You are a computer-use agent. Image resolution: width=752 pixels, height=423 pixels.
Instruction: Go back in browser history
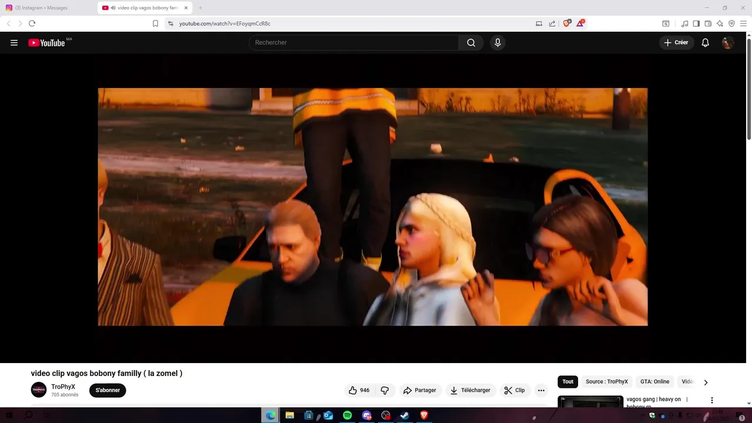(8, 23)
